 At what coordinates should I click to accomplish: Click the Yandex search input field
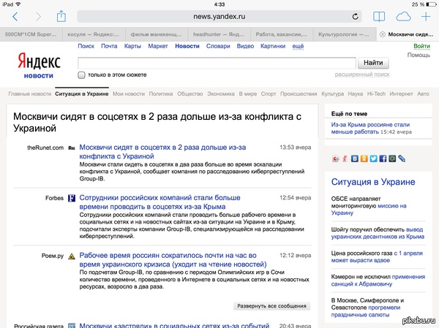(216, 62)
